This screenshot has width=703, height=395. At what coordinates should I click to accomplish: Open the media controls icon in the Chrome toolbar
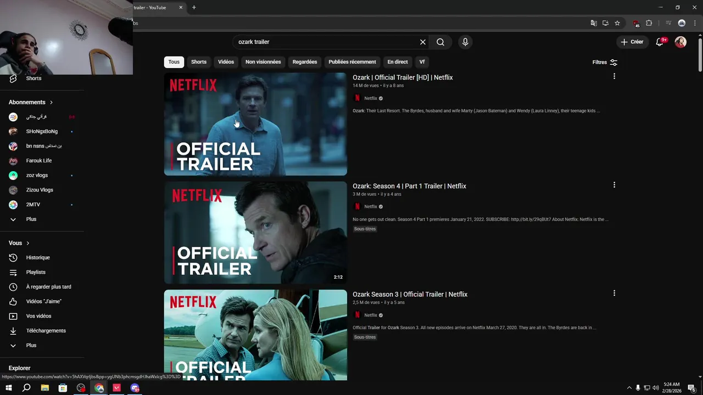668,23
